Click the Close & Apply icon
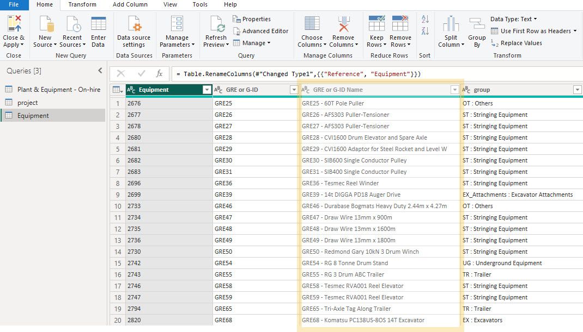Image resolution: width=583 pixels, height=332 pixels. (x=14, y=23)
